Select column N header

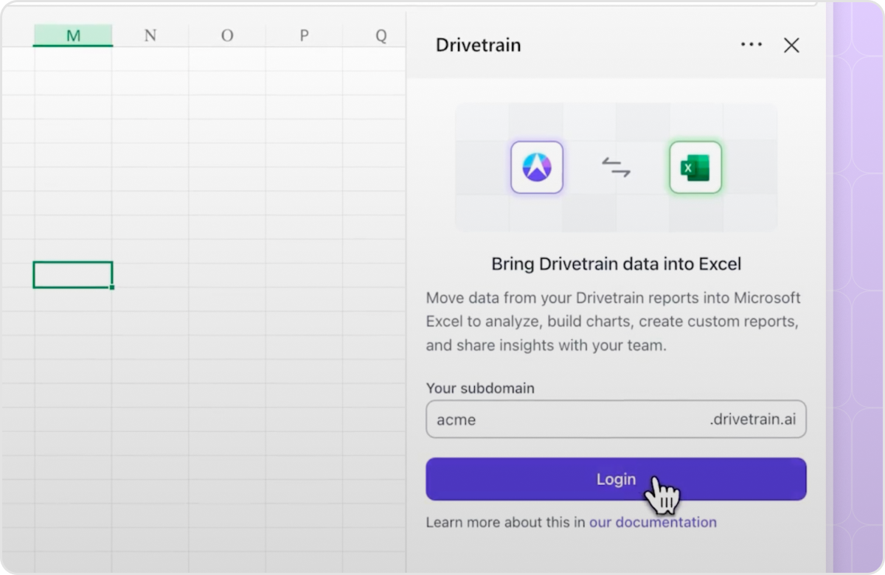[150, 35]
